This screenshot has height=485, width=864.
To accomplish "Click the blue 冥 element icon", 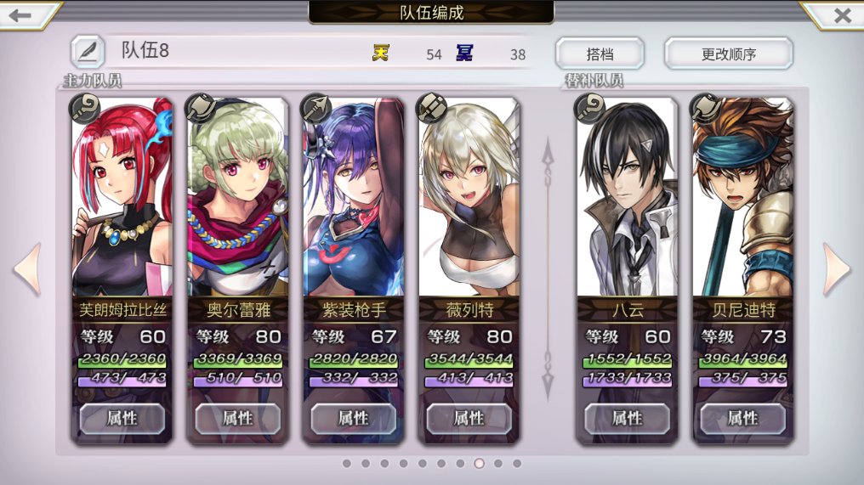I will (x=464, y=53).
